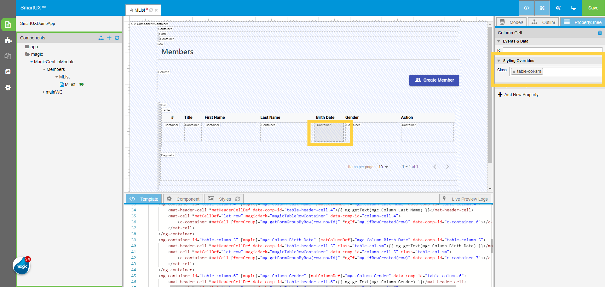Click the fullscreen expand icon in top toolbar
The image size is (605, 287).
[x=542, y=8]
